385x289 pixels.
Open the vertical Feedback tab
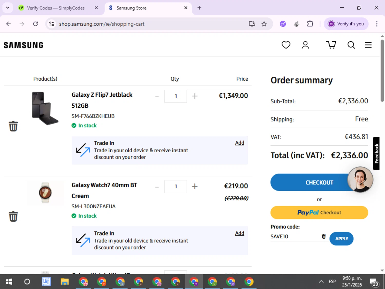pos(376,153)
